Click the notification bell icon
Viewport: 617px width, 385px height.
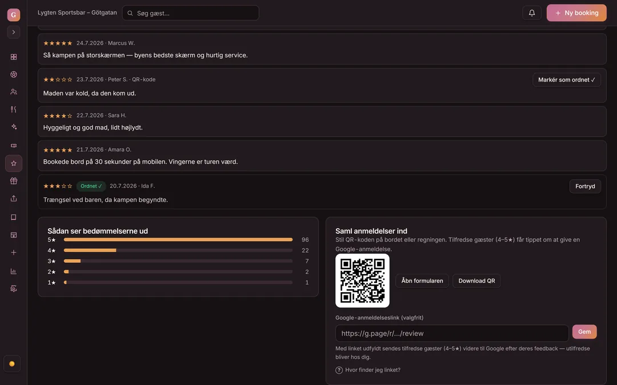[532, 13]
